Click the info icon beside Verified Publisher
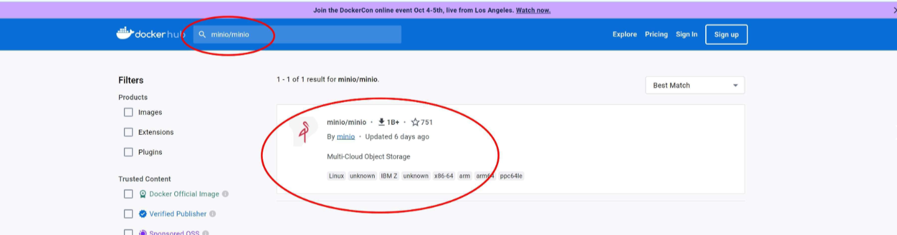897x235 pixels. 212,214
